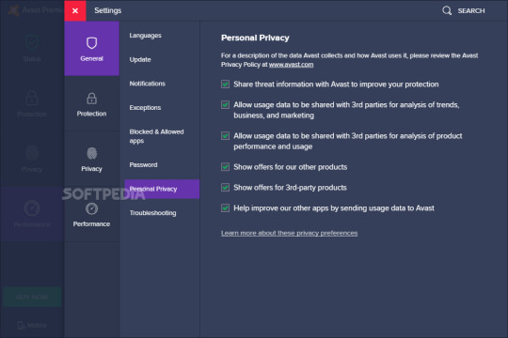Open the Performance gauge icon section

pos(91,214)
